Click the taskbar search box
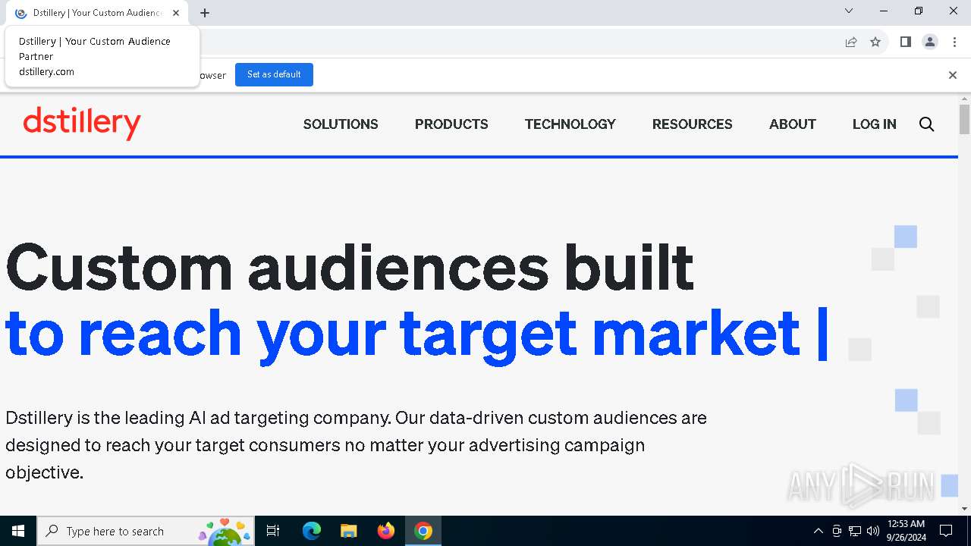The image size is (971, 546). pyautogui.click(x=145, y=531)
